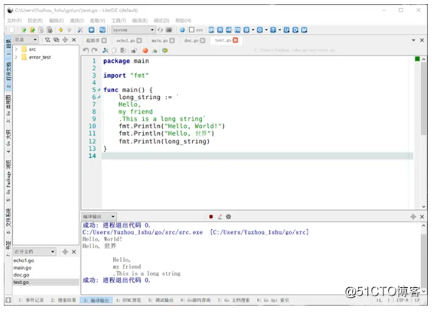The image size is (432, 319).
Task: Open the editor tab list dropdown arrow
Action: (413, 40)
